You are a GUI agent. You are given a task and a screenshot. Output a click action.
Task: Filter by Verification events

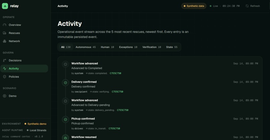(151, 47)
